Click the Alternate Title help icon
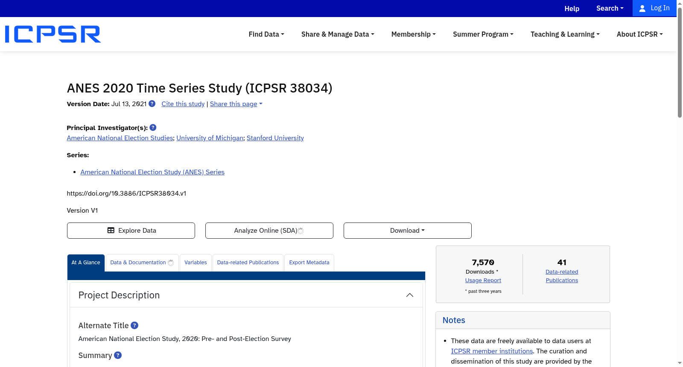The image size is (683, 367). click(134, 325)
